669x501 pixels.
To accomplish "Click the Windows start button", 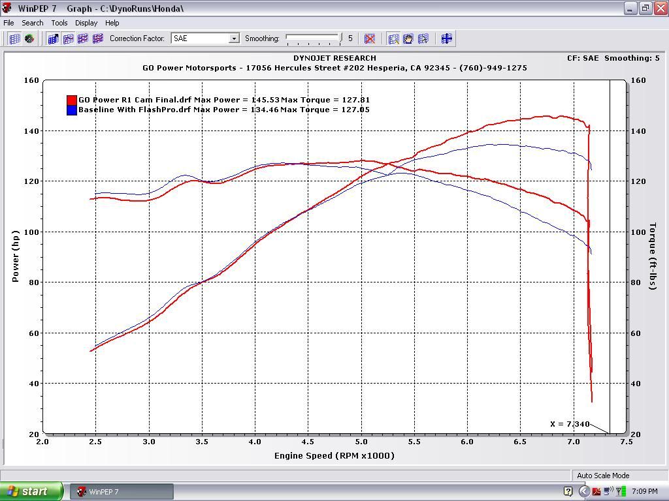I will click(x=31, y=491).
